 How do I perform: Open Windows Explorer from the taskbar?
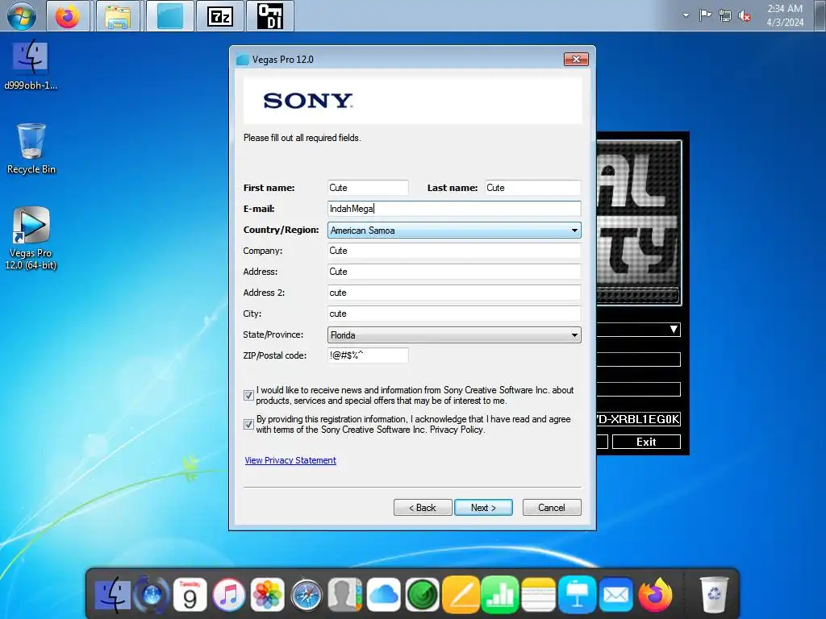tap(118, 16)
